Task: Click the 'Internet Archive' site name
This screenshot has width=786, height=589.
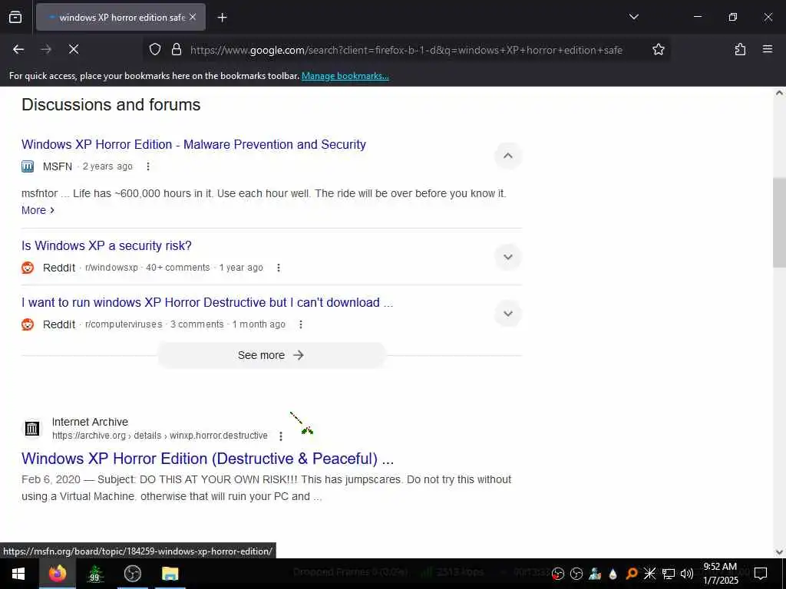Action: tap(91, 422)
